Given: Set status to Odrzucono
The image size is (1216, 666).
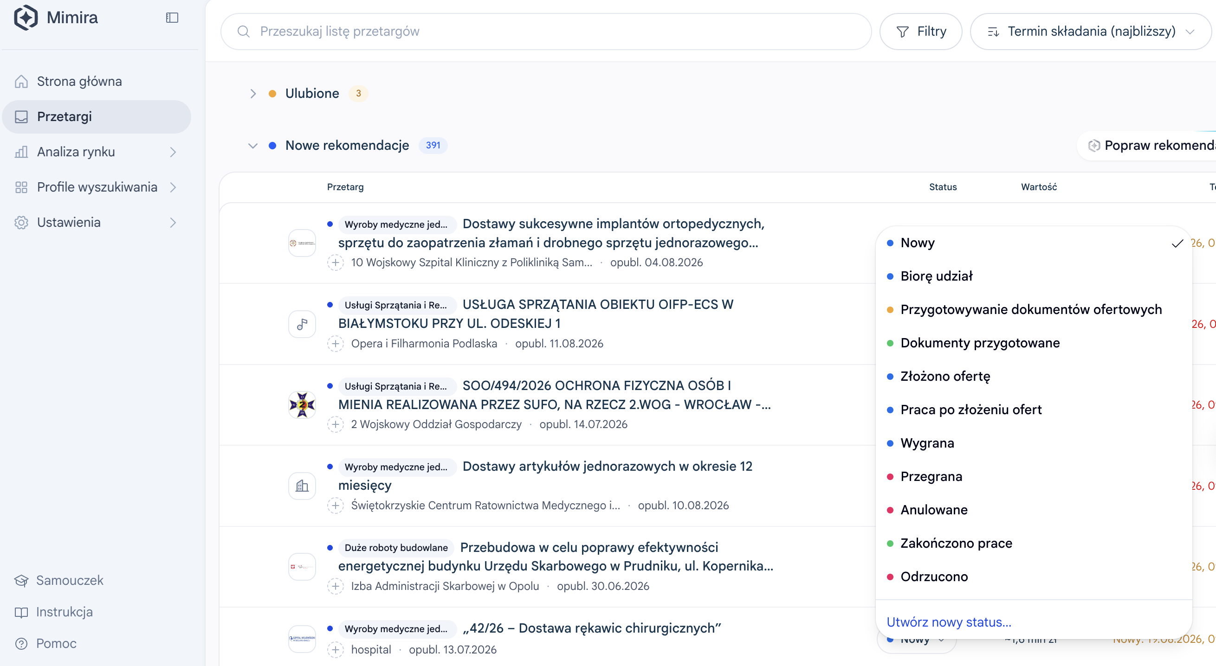Looking at the screenshot, I should [1034, 576].
